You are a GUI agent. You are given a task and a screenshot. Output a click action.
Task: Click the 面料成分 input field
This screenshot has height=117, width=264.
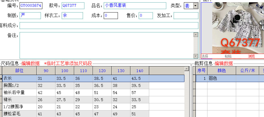pyautogui.click(x=109, y=26)
